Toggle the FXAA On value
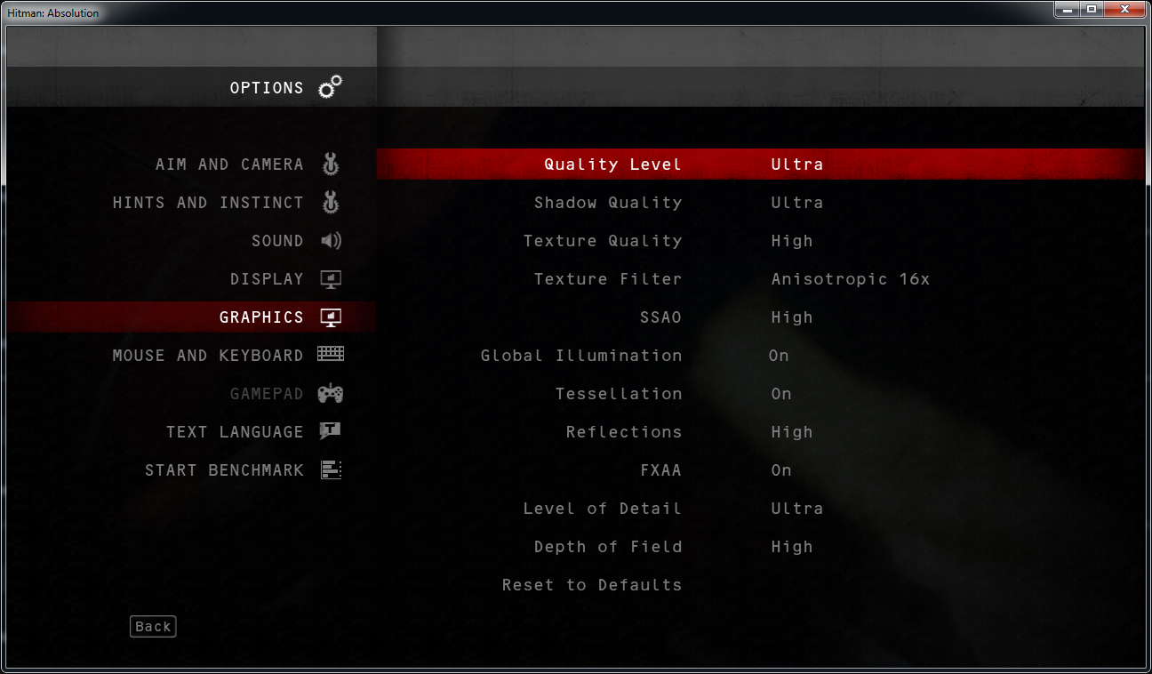This screenshot has height=674, width=1152. click(x=781, y=470)
